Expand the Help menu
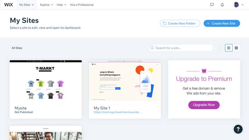Screen dimensions: 249x140 pos(61,5)
